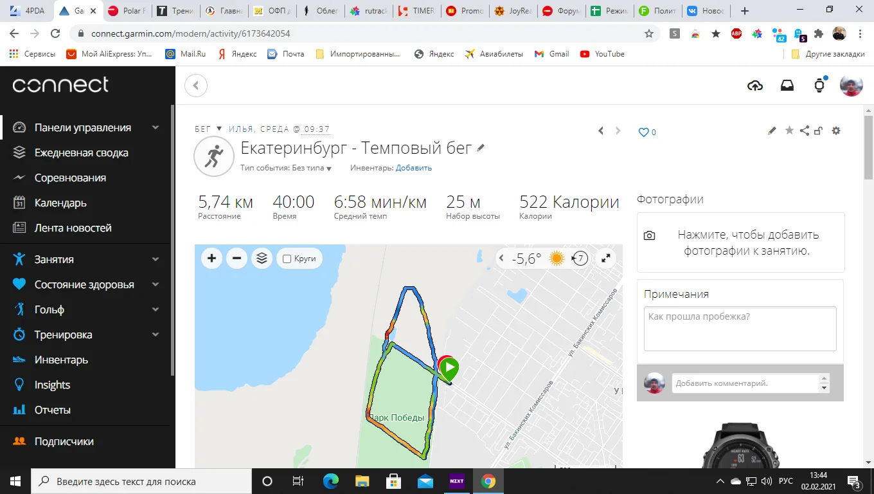Open the inbox notifications icon
874x494 pixels.
pyautogui.click(x=787, y=86)
